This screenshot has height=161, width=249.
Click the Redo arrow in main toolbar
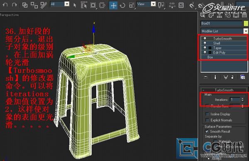[x=14, y=5]
